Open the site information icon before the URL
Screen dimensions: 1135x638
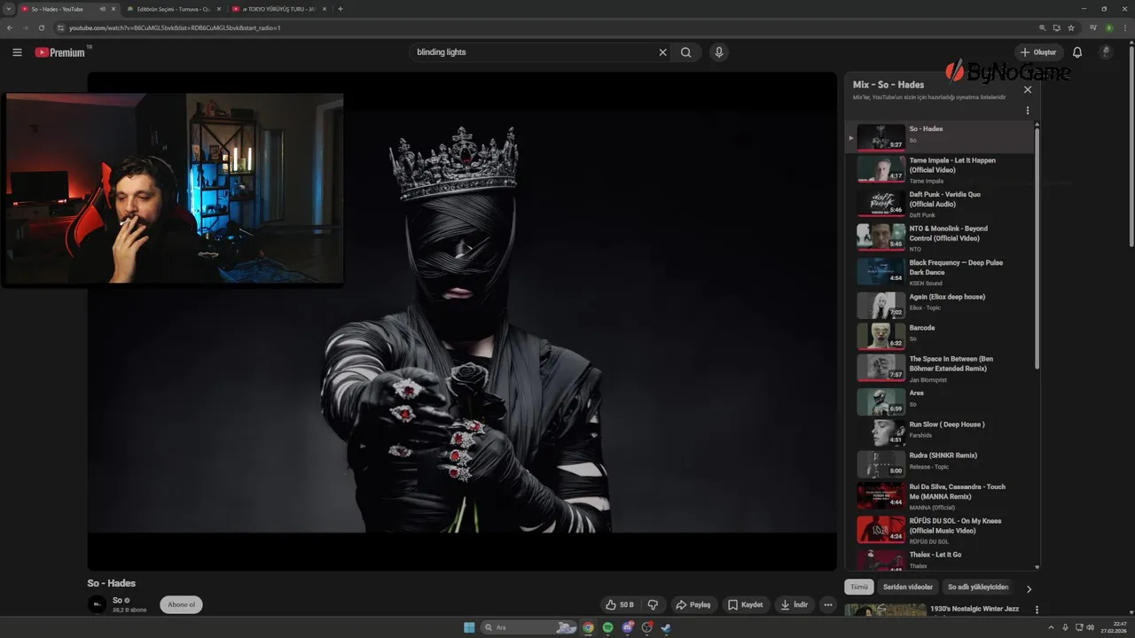[61, 27]
